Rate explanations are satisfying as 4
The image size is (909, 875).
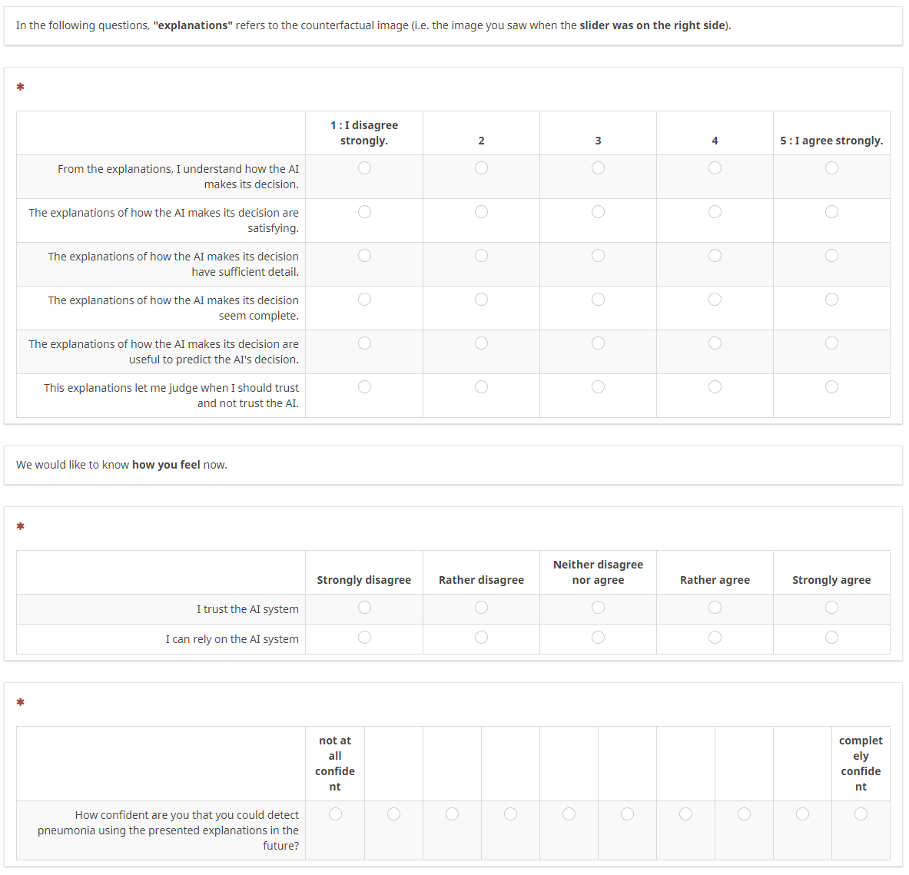click(x=715, y=211)
